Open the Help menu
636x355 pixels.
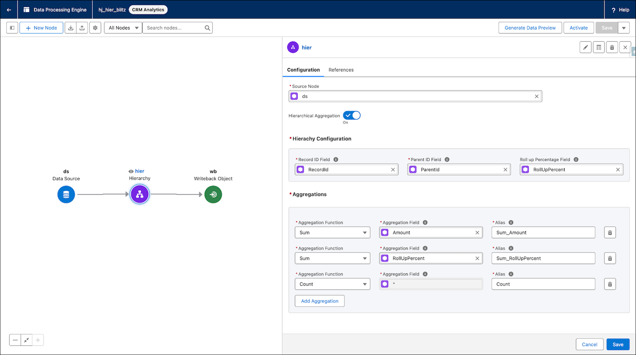click(620, 10)
